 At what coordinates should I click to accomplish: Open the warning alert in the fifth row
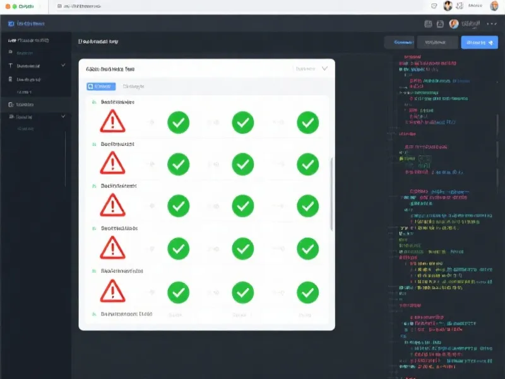112,291
